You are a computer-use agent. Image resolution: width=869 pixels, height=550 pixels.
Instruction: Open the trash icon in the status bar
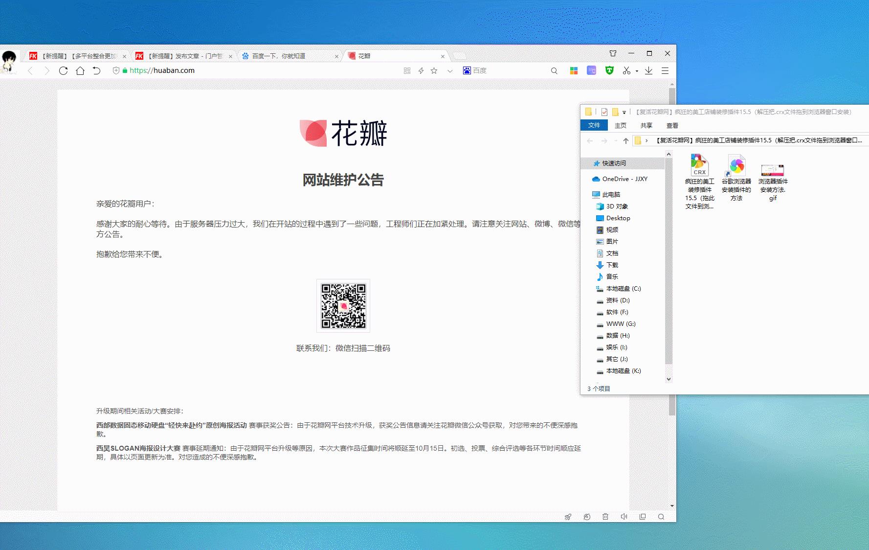605,517
